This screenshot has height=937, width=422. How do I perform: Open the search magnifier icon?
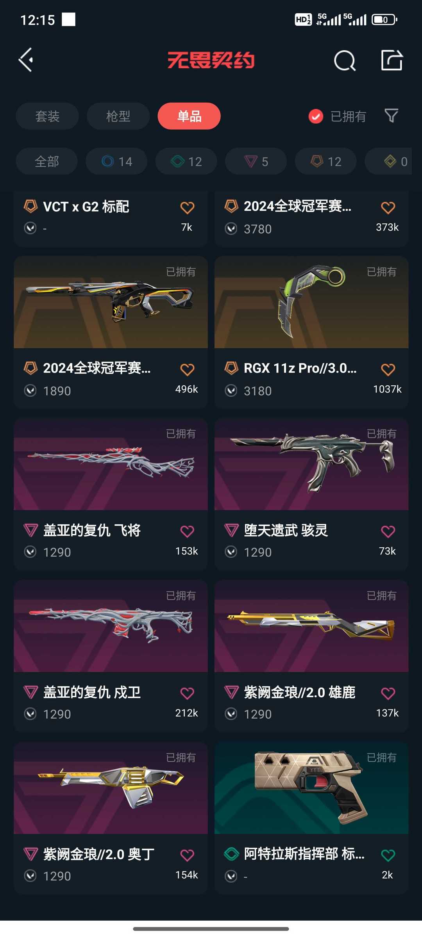[345, 61]
